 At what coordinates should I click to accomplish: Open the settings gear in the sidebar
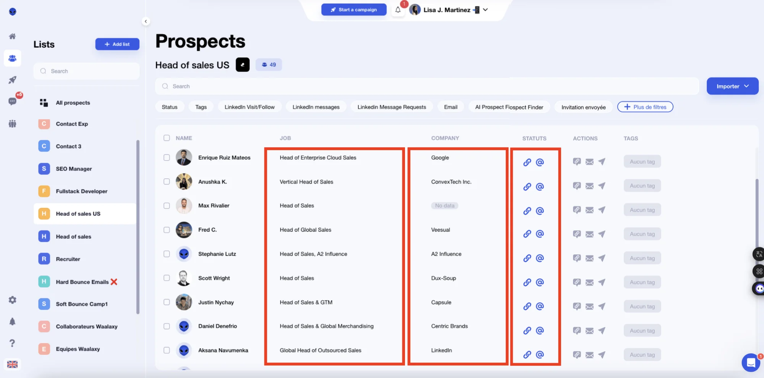[x=12, y=300]
